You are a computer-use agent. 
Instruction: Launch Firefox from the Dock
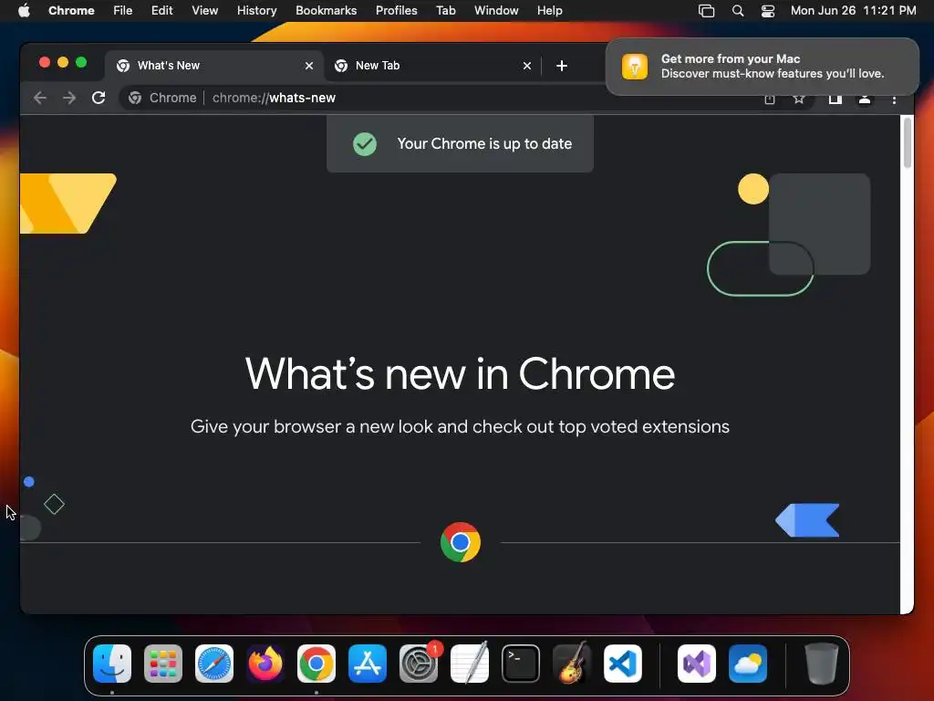click(265, 664)
